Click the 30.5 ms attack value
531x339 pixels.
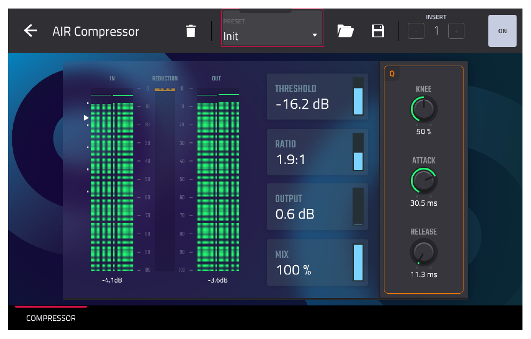click(x=424, y=203)
